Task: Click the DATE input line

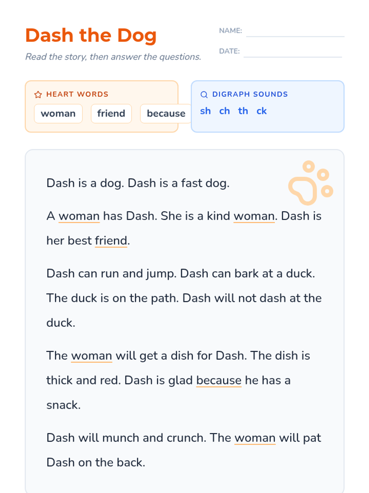Action: pyautogui.click(x=292, y=53)
